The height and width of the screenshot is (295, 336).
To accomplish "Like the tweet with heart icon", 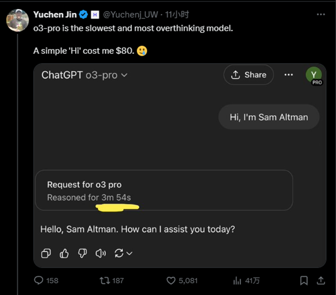I will (x=171, y=280).
